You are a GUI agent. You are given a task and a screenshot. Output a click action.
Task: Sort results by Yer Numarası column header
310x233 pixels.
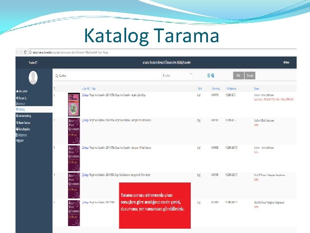tap(231, 88)
